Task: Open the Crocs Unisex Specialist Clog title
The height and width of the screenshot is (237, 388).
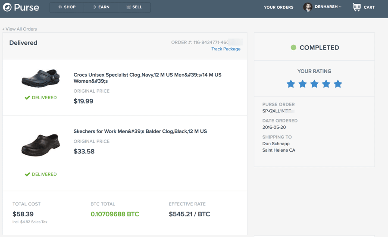Action: (x=147, y=78)
